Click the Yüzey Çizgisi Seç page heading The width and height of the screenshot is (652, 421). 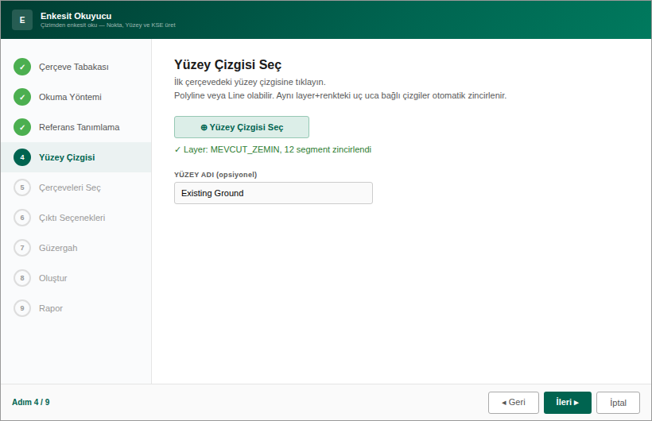228,65
